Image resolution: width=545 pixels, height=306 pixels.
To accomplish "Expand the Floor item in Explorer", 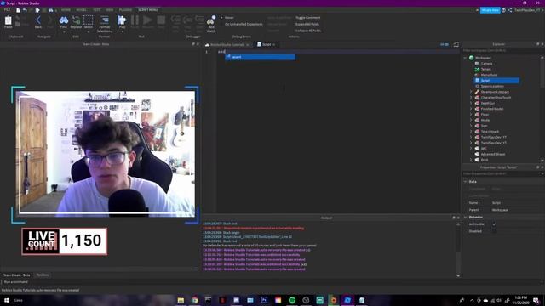I will (471, 115).
